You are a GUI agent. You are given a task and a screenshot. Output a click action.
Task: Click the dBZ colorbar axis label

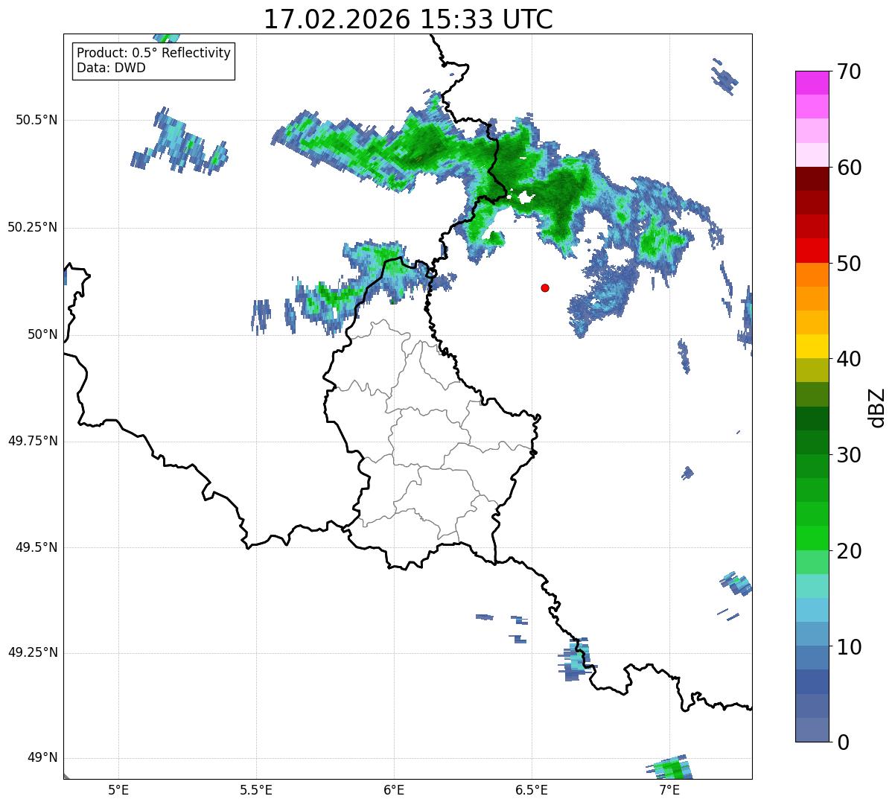click(x=878, y=407)
